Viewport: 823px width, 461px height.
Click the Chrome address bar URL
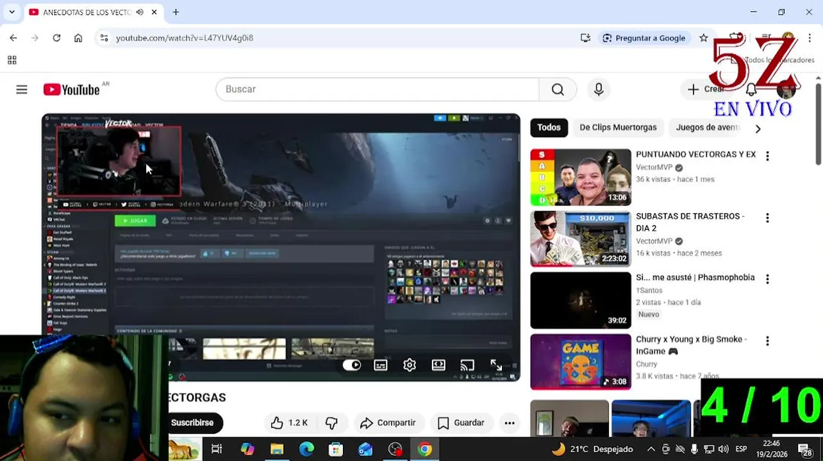pos(185,38)
